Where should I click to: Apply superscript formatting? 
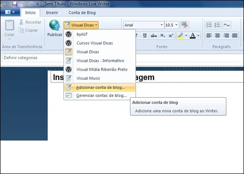[171, 35]
